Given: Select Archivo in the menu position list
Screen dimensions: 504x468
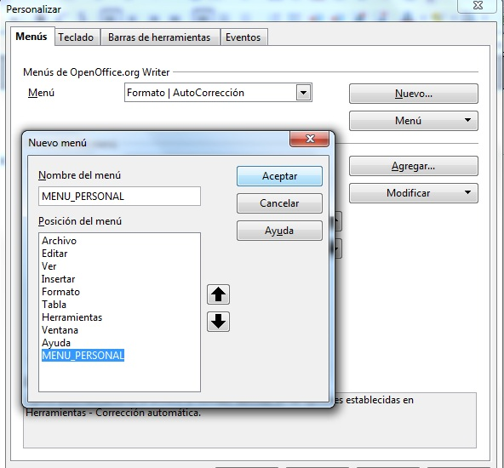Looking at the screenshot, I should (x=59, y=241).
